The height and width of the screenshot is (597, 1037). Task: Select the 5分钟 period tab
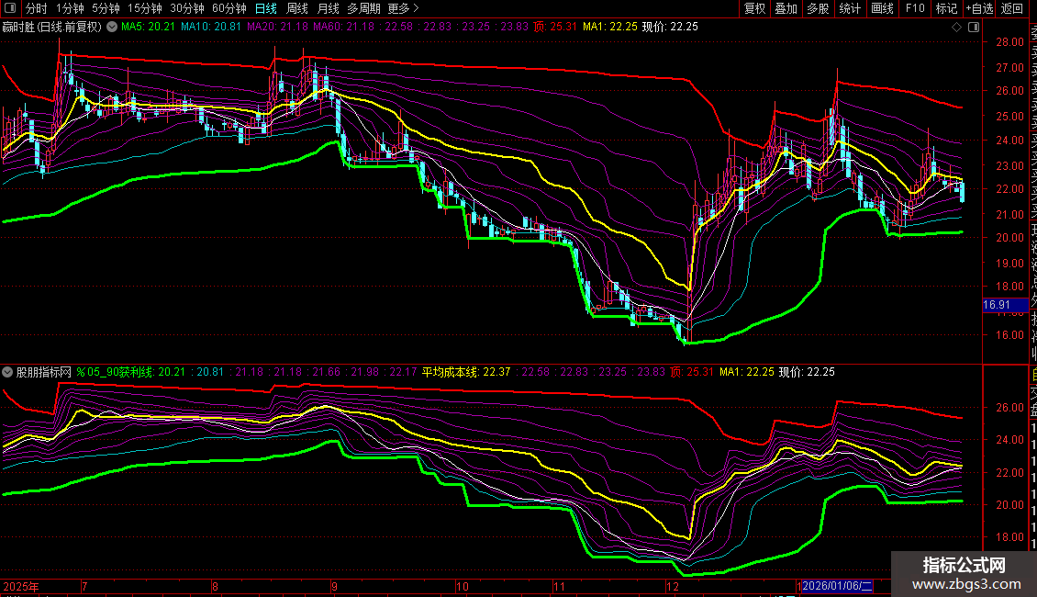[x=106, y=8]
